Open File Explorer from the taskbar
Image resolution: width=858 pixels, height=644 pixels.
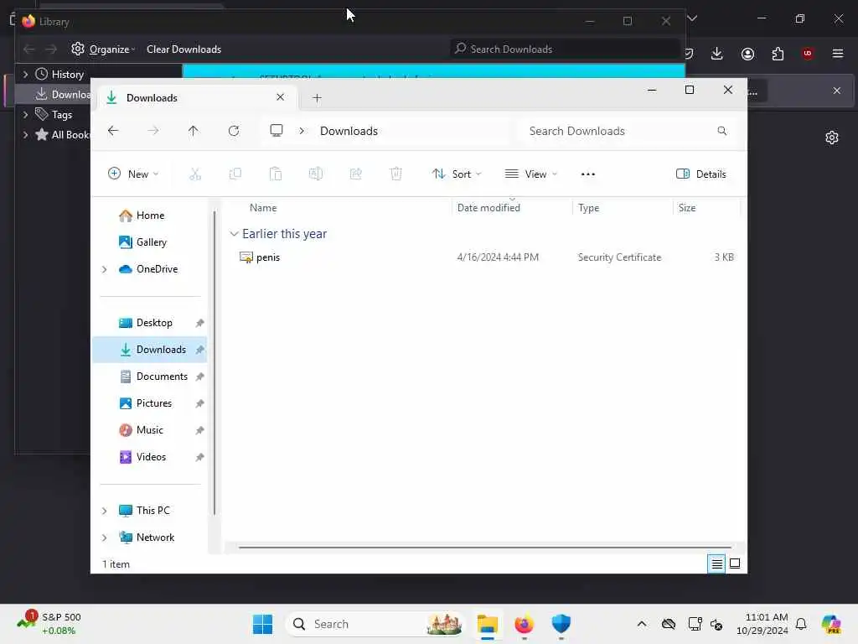pyautogui.click(x=487, y=624)
